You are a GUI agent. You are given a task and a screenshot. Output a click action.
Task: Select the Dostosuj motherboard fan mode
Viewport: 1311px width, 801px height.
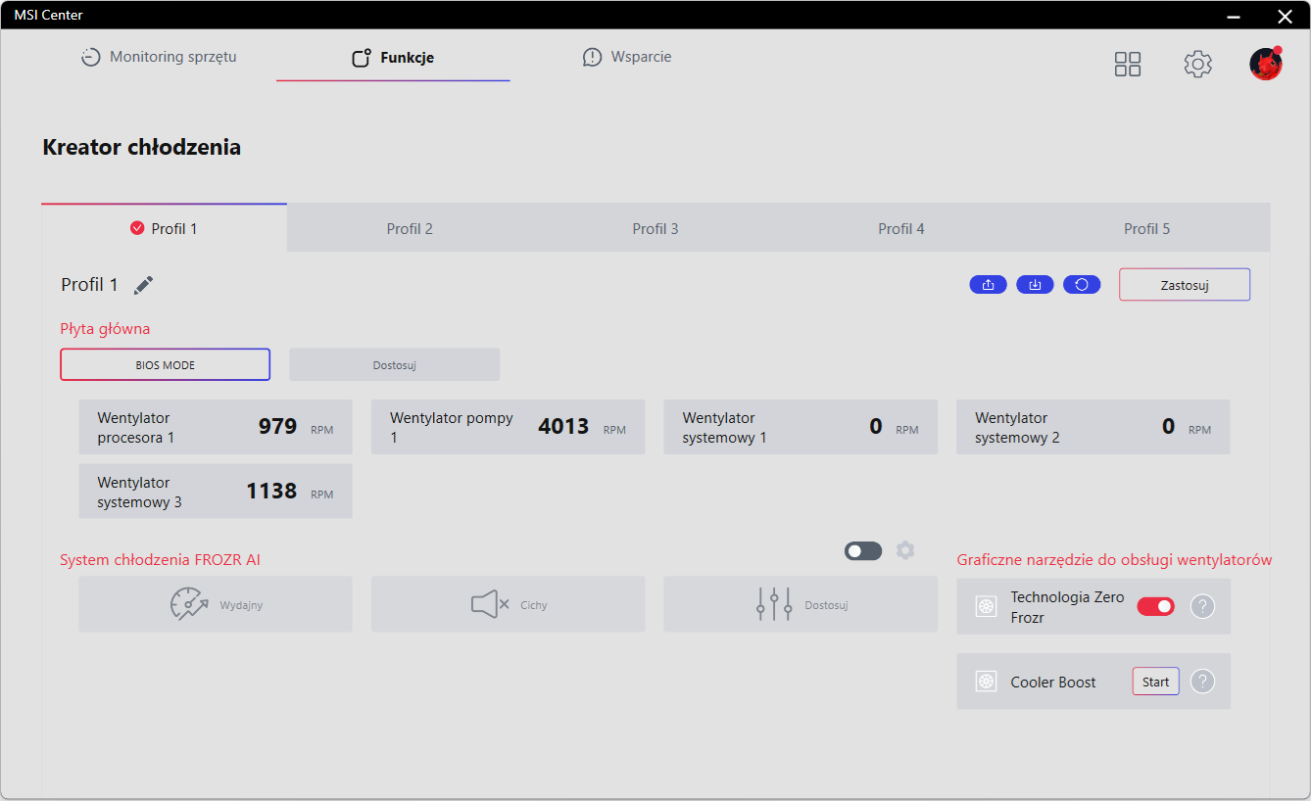tap(394, 364)
